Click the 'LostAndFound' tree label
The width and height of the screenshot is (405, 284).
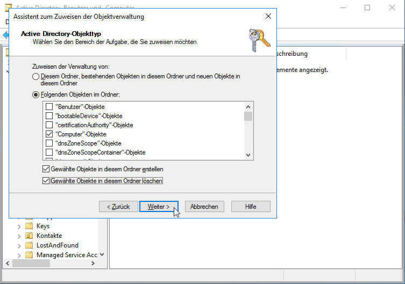pyautogui.click(x=58, y=245)
